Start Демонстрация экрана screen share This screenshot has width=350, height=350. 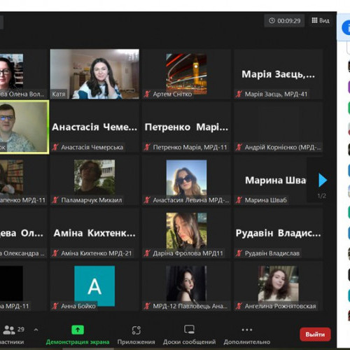click(x=78, y=335)
